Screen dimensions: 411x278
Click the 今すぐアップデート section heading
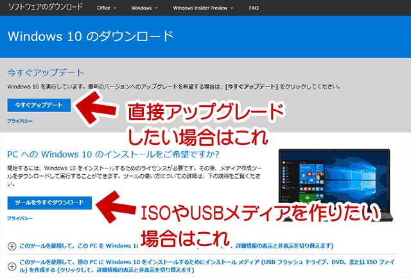45,73
